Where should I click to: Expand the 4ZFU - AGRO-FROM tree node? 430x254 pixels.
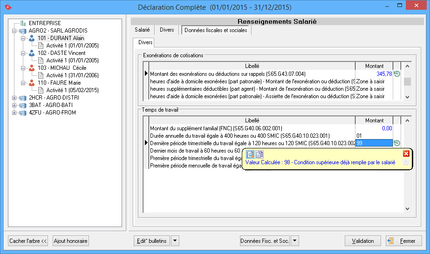tap(14, 113)
